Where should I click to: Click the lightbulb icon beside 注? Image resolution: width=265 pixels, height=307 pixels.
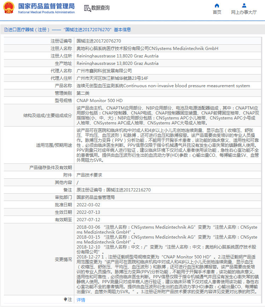(65, 299)
